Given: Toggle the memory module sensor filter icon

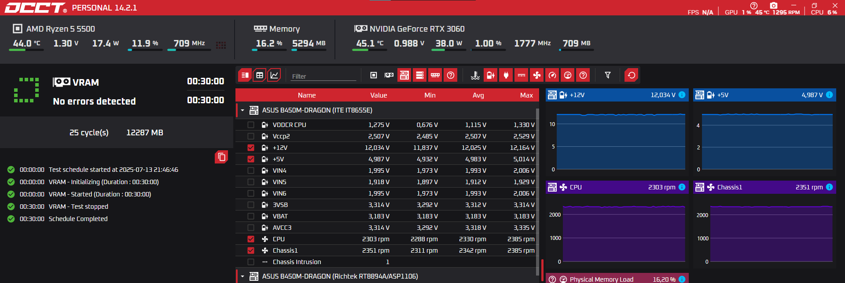Looking at the screenshot, I should [435, 75].
